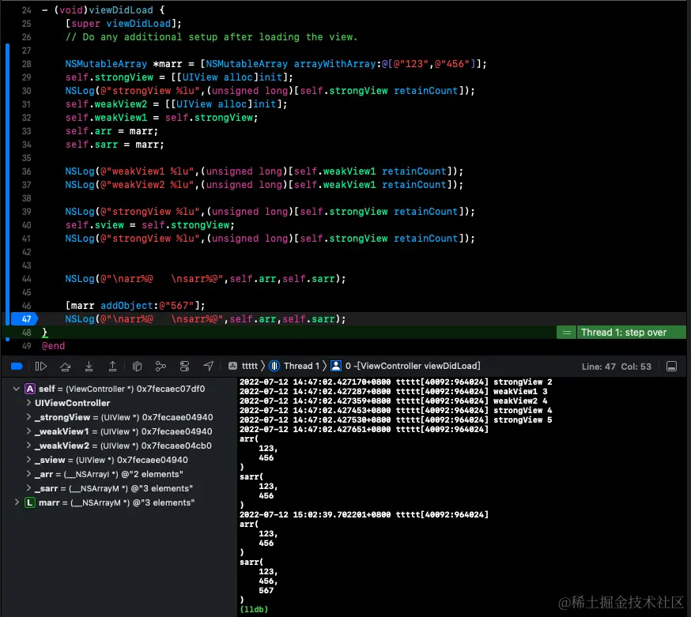Screen dimensions: 691x617
Task: Expand the _sarr variable
Action: tap(28, 488)
